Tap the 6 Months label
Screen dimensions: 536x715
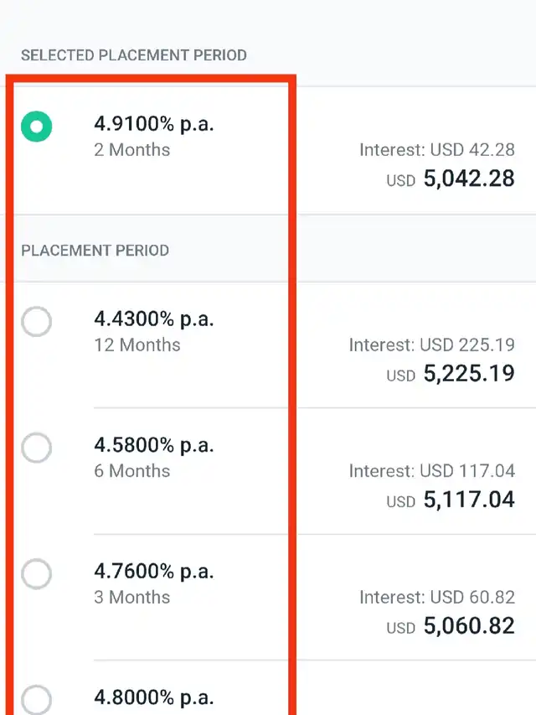click(132, 470)
